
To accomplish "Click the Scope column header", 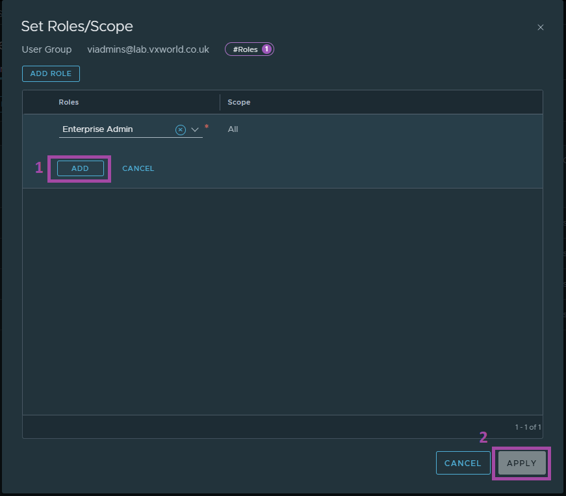I will pos(238,102).
